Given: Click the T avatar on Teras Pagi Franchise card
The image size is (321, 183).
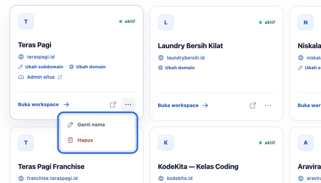Looking at the screenshot, I should pyautogui.click(x=26, y=143).
